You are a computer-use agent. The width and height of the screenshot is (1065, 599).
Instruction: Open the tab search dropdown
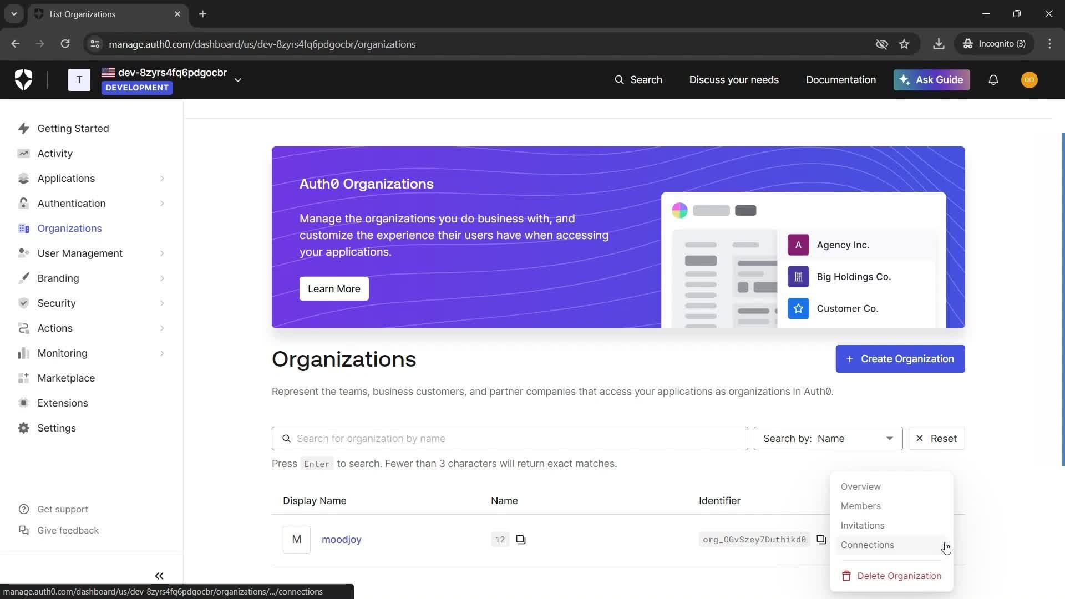(x=14, y=14)
